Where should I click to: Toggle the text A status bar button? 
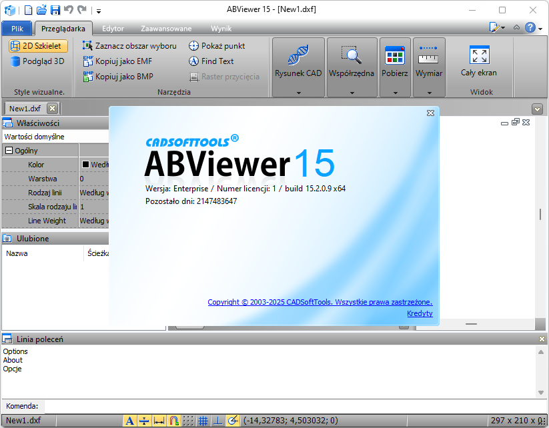pos(129,420)
